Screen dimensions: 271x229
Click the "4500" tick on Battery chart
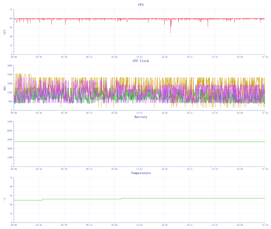coord(10,140)
